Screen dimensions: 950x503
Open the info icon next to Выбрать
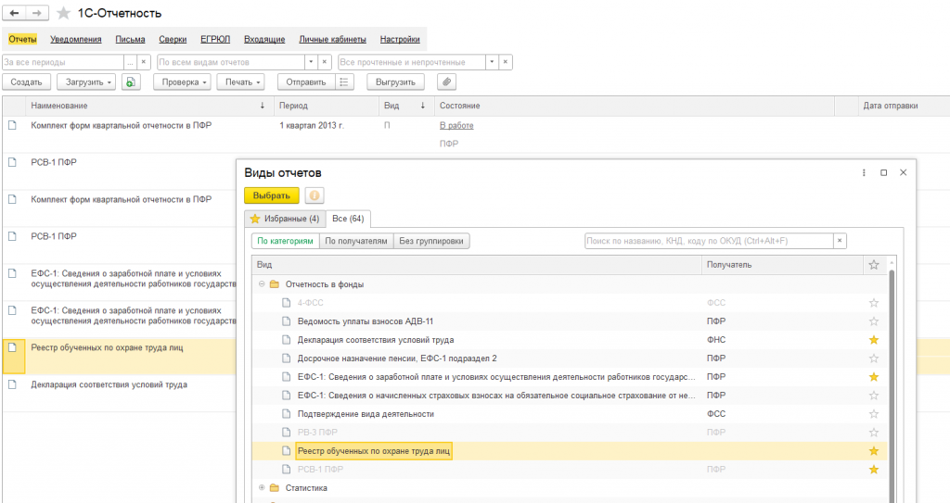[314, 195]
